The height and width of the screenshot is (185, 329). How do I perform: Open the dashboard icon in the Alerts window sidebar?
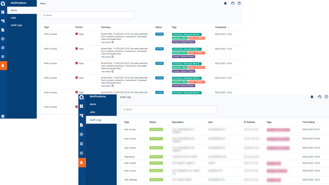click(x=3, y=12)
